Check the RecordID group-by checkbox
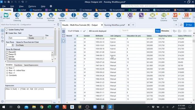The image size is (195, 110). point(7,52)
